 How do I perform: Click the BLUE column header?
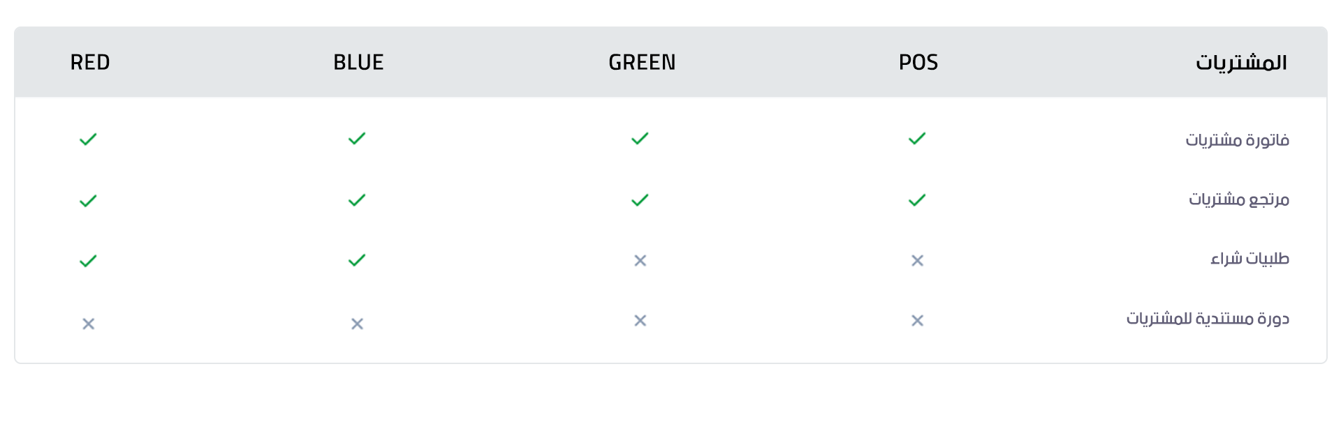pos(358,63)
